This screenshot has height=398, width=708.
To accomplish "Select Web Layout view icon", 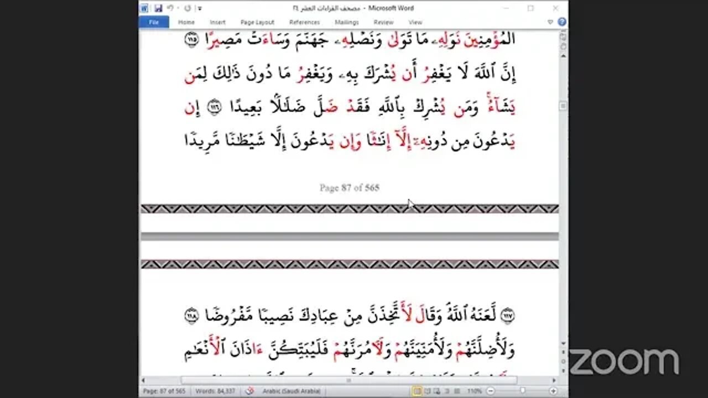I will click(438, 391).
